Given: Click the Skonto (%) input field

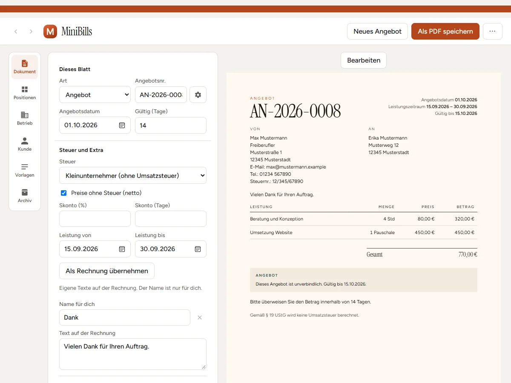Looking at the screenshot, I should click(x=95, y=219).
